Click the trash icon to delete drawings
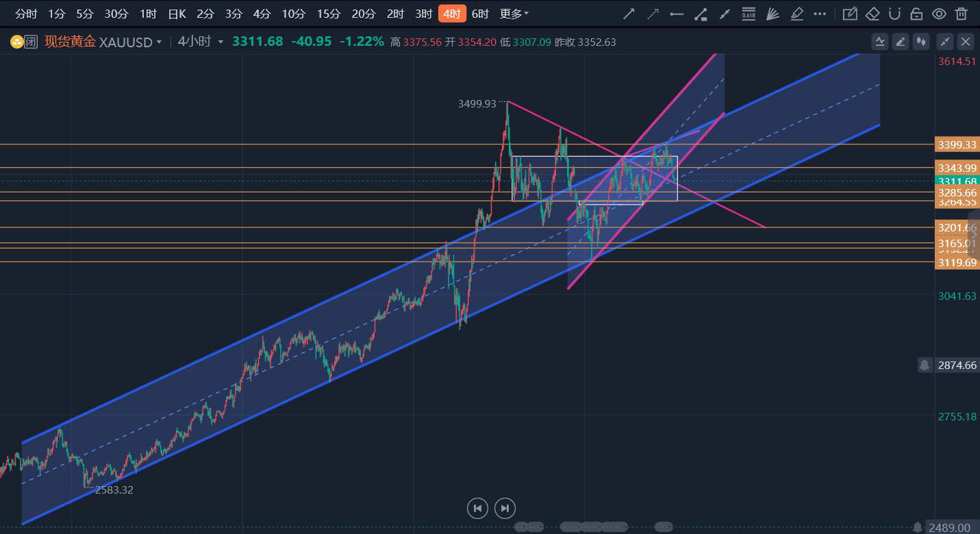Image resolution: width=980 pixels, height=534 pixels. (962, 14)
